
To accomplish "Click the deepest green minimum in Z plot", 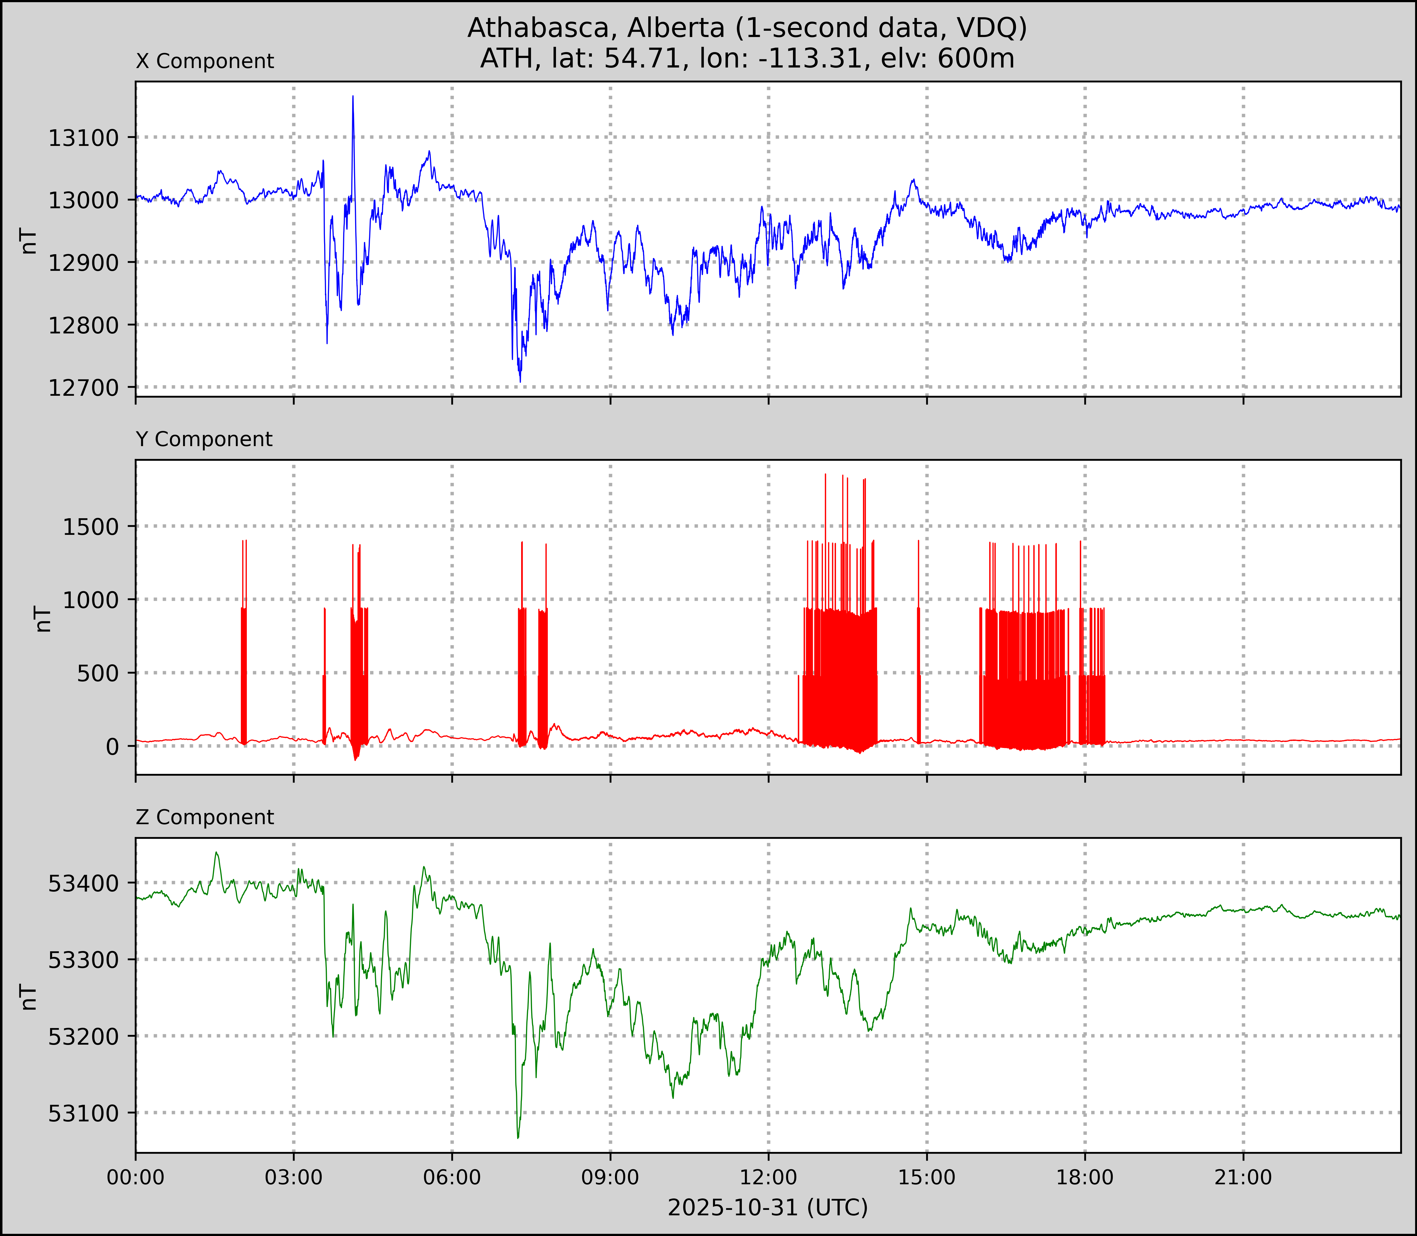I will (x=518, y=1137).
